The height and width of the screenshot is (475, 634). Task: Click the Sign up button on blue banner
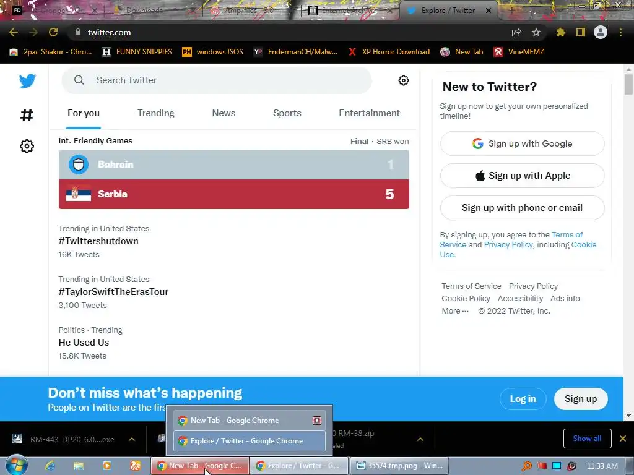pyautogui.click(x=581, y=399)
